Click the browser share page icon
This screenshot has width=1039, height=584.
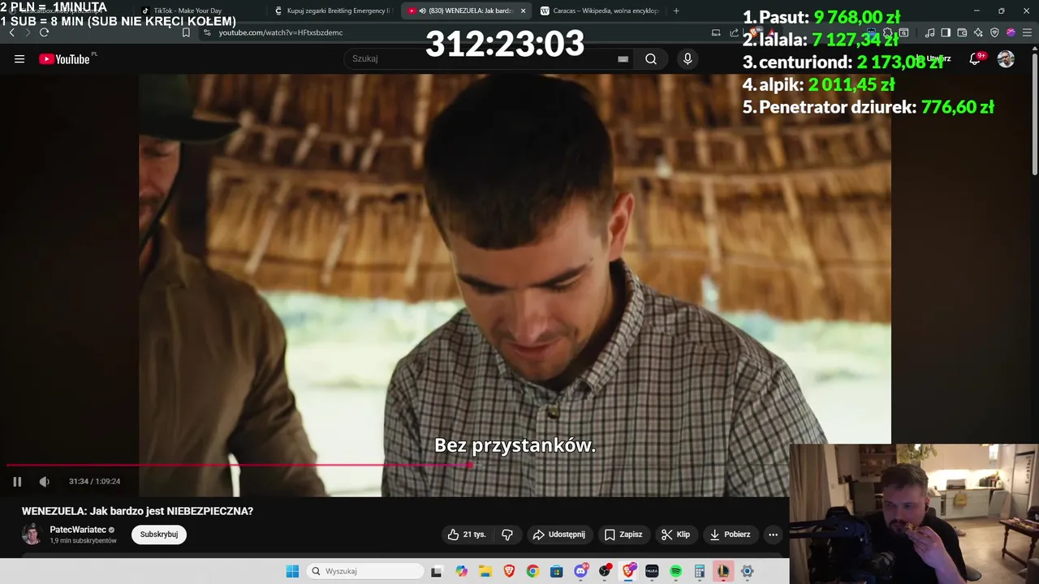[x=734, y=32]
